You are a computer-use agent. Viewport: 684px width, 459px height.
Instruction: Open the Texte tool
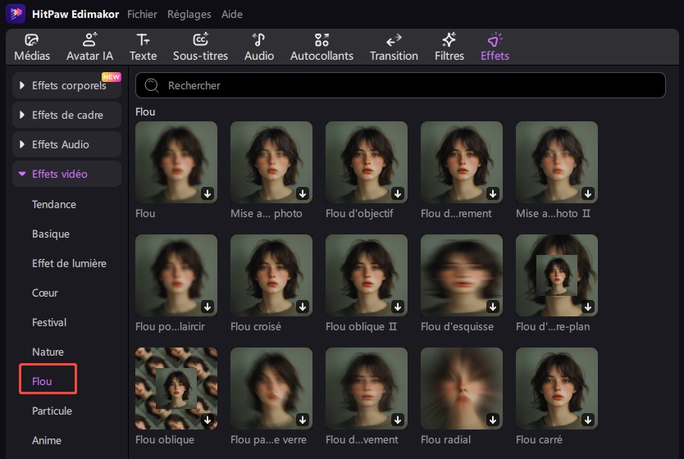point(143,47)
